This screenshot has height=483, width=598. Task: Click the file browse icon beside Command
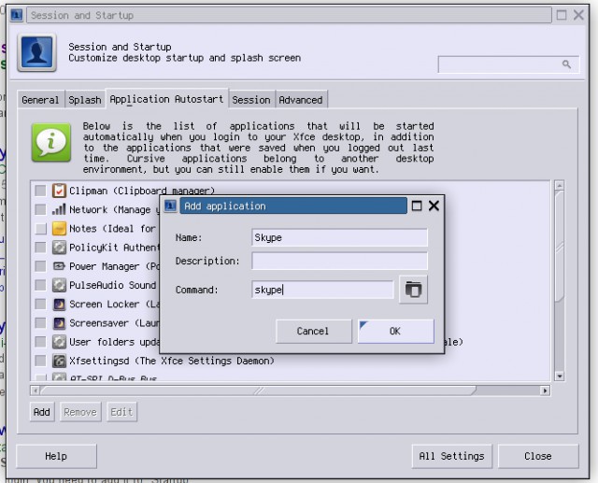pos(413,290)
